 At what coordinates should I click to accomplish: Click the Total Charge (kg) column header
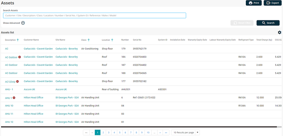[x=264, y=40]
